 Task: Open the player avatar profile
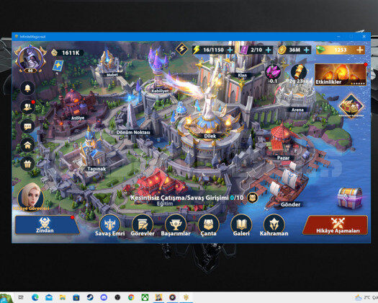click(x=30, y=59)
